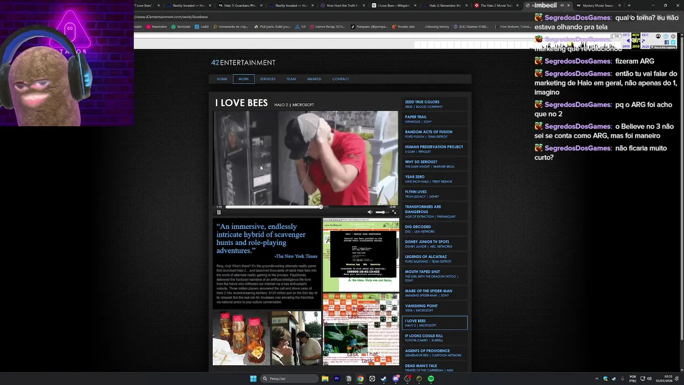Open the Youdao Ads bookmark
The width and height of the screenshot is (684, 385).
(x=403, y=27)
